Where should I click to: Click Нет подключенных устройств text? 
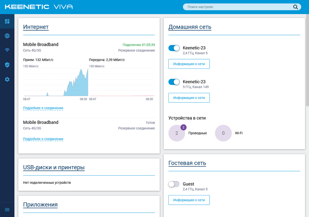[47, 183]
